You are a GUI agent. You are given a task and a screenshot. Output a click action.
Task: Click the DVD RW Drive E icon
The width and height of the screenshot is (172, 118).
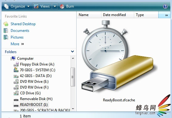(16, 81)
